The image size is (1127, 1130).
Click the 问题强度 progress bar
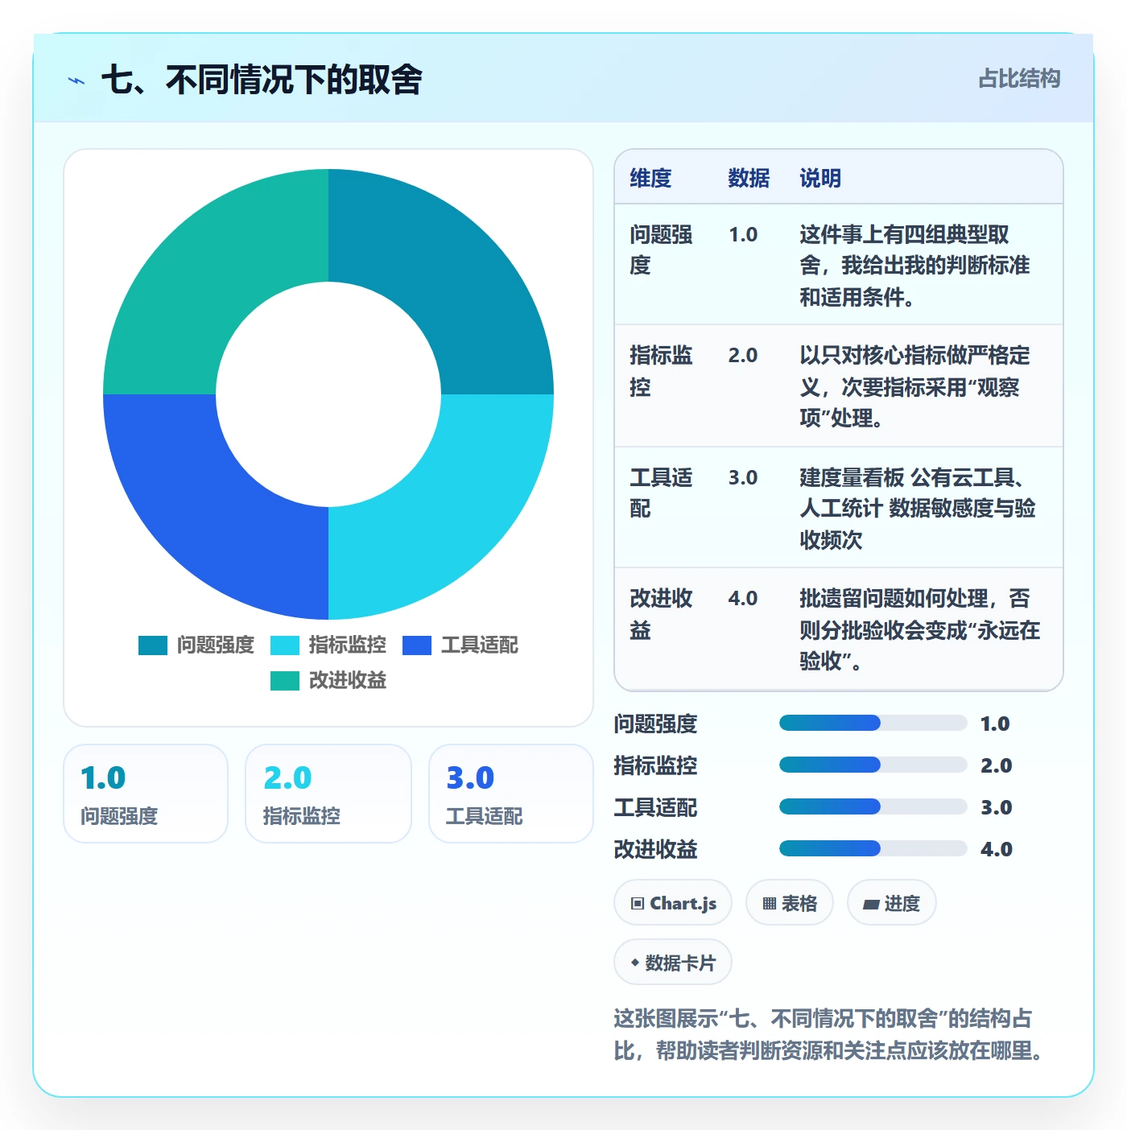pos(873,723)
